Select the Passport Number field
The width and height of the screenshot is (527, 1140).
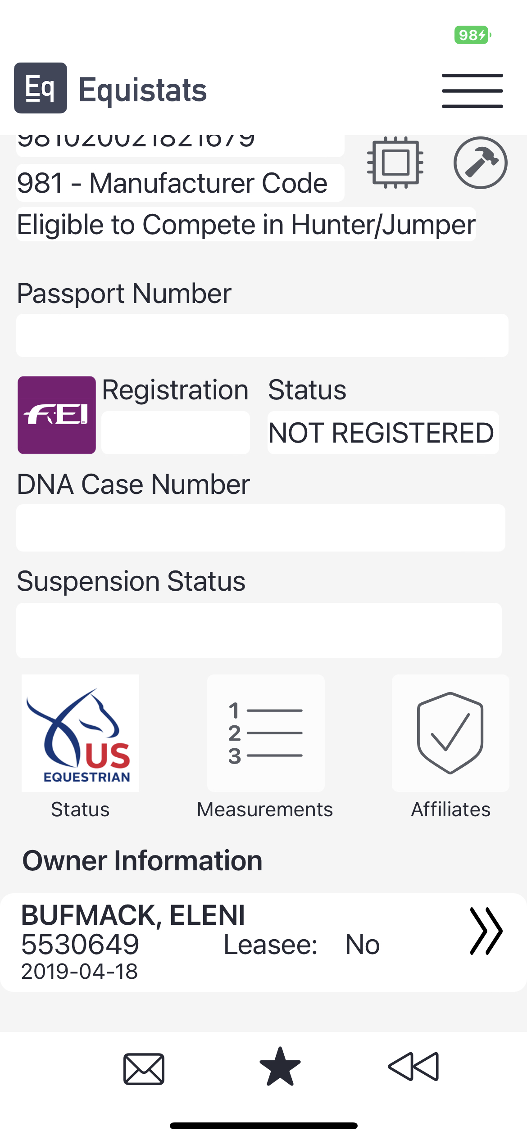pos(262,335)
